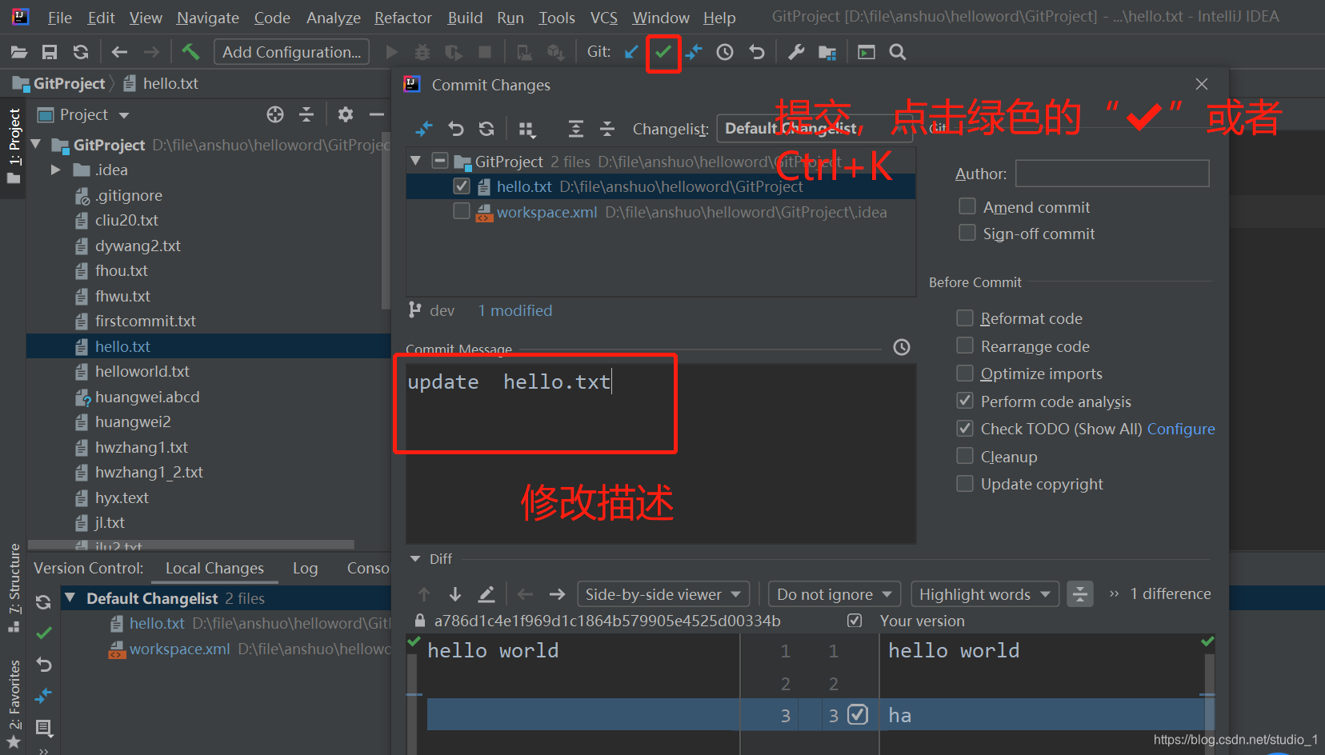The height and width of the screenshot is (755, 1325).
Task: Enable Reformat code checkbox
Action: tap(965, 318)
